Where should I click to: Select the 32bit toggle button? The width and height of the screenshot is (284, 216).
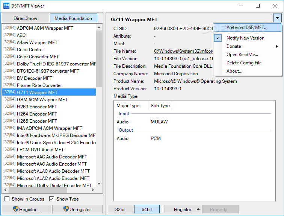tap(121, 209)
